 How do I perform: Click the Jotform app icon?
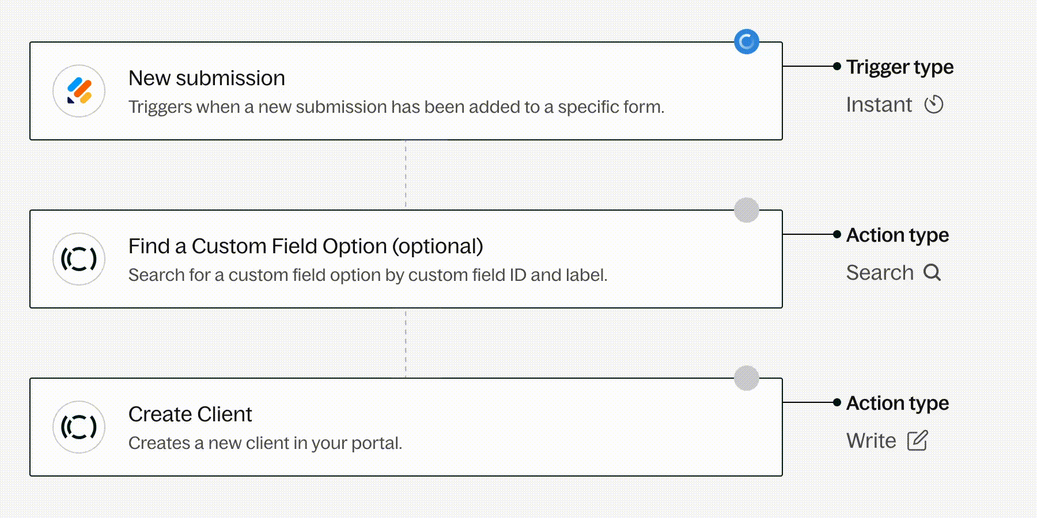[79, 91]
